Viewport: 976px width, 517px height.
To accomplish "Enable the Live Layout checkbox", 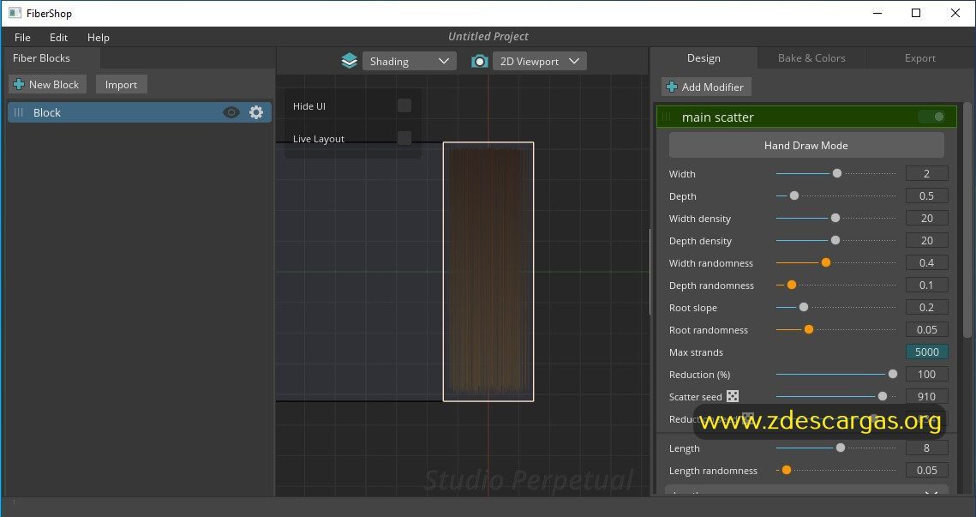I will [x=404, y=138].
